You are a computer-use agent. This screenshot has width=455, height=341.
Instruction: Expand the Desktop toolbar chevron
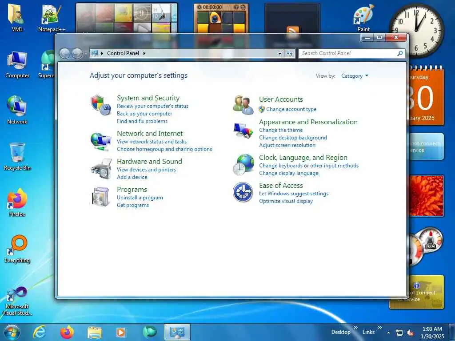coord(356,328)
